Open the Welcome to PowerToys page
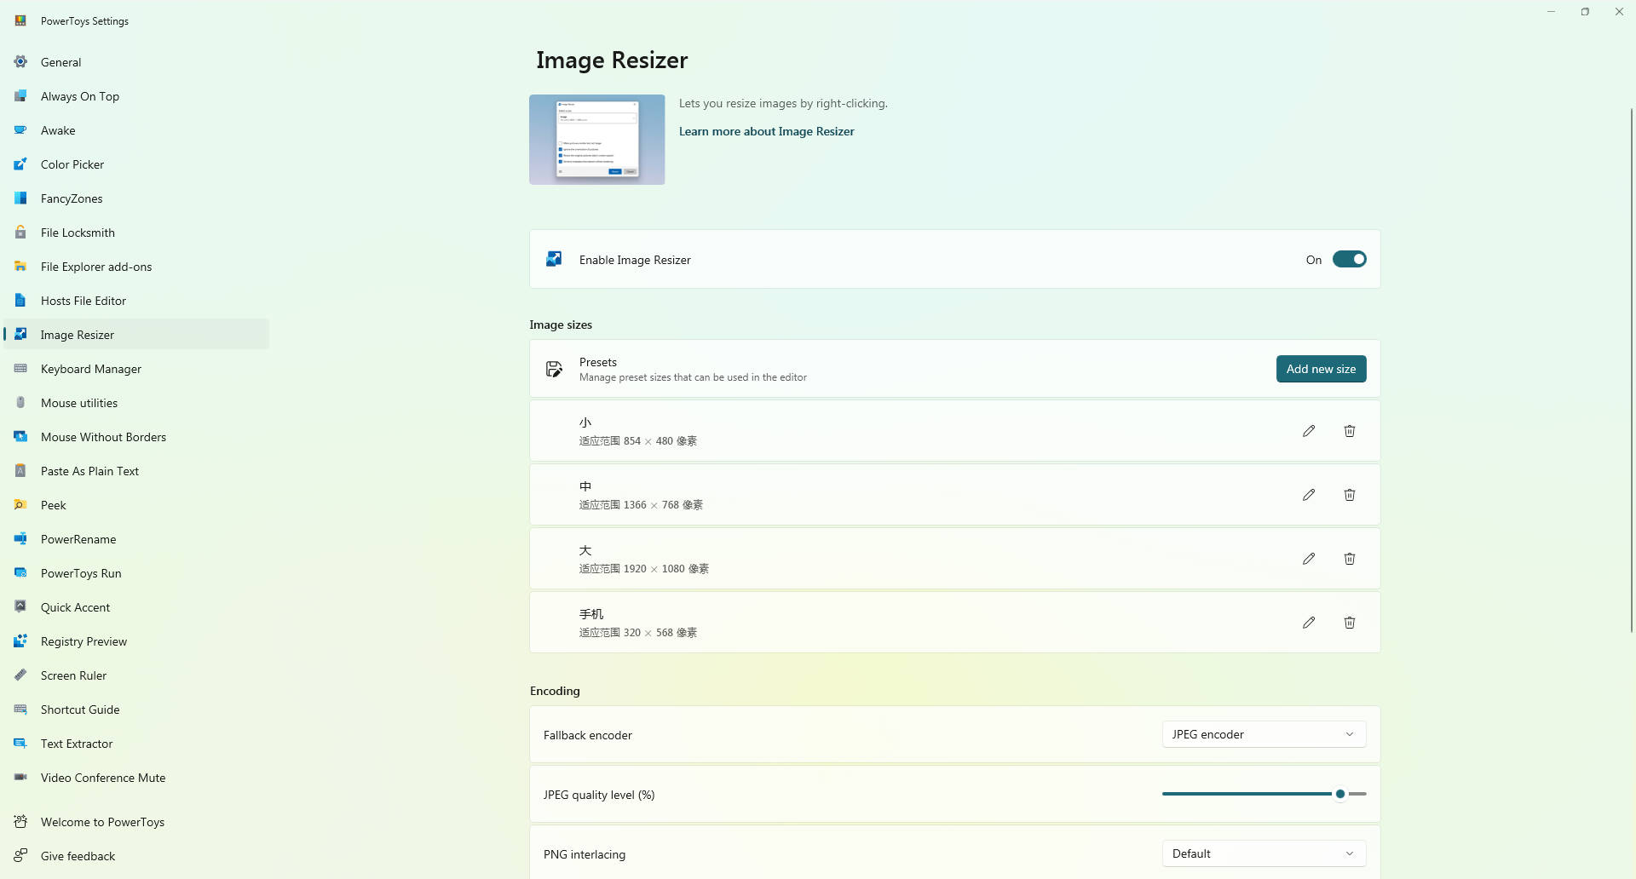 click(x=102, y=822)
